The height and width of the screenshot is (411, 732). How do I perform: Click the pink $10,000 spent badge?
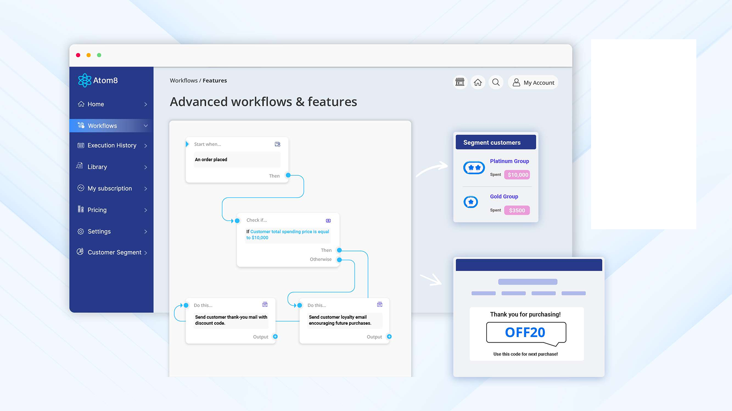pyautogui.click(x=517, y=174)
